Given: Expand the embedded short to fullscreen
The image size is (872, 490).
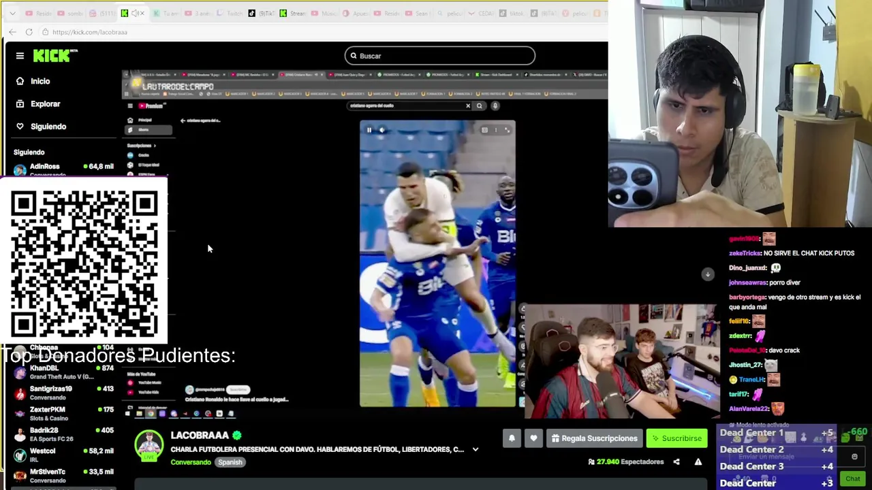Looking at the screenshot, I should (x=507, y=130).
